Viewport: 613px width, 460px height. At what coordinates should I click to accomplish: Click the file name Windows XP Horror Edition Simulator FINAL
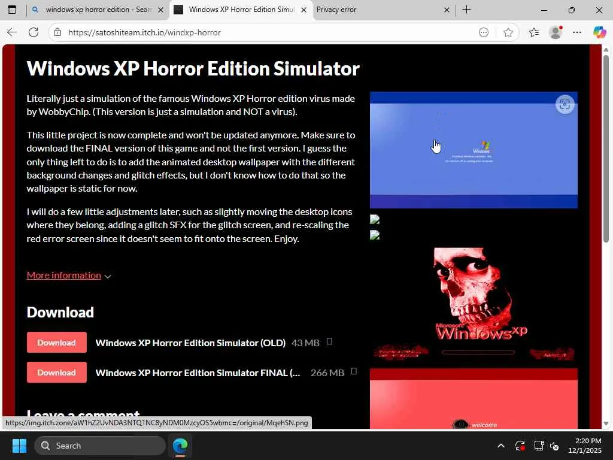[198, 373]
